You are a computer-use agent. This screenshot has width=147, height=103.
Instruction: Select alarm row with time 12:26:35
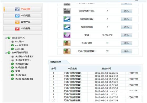pyautogui.click(x=96, y=73)
